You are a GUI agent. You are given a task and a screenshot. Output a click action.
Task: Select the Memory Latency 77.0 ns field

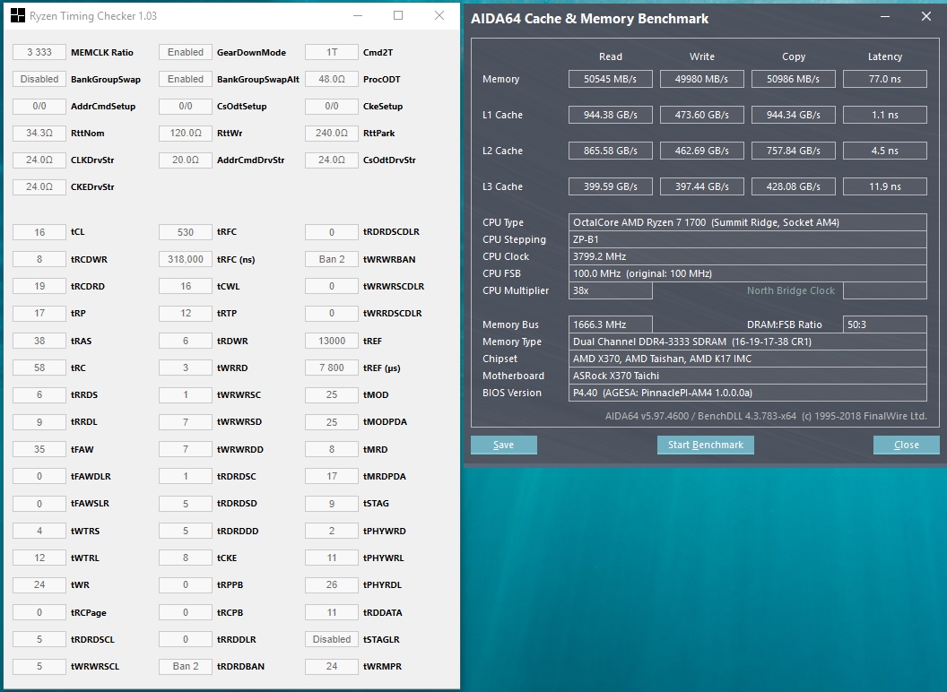(x=885, y=79)
